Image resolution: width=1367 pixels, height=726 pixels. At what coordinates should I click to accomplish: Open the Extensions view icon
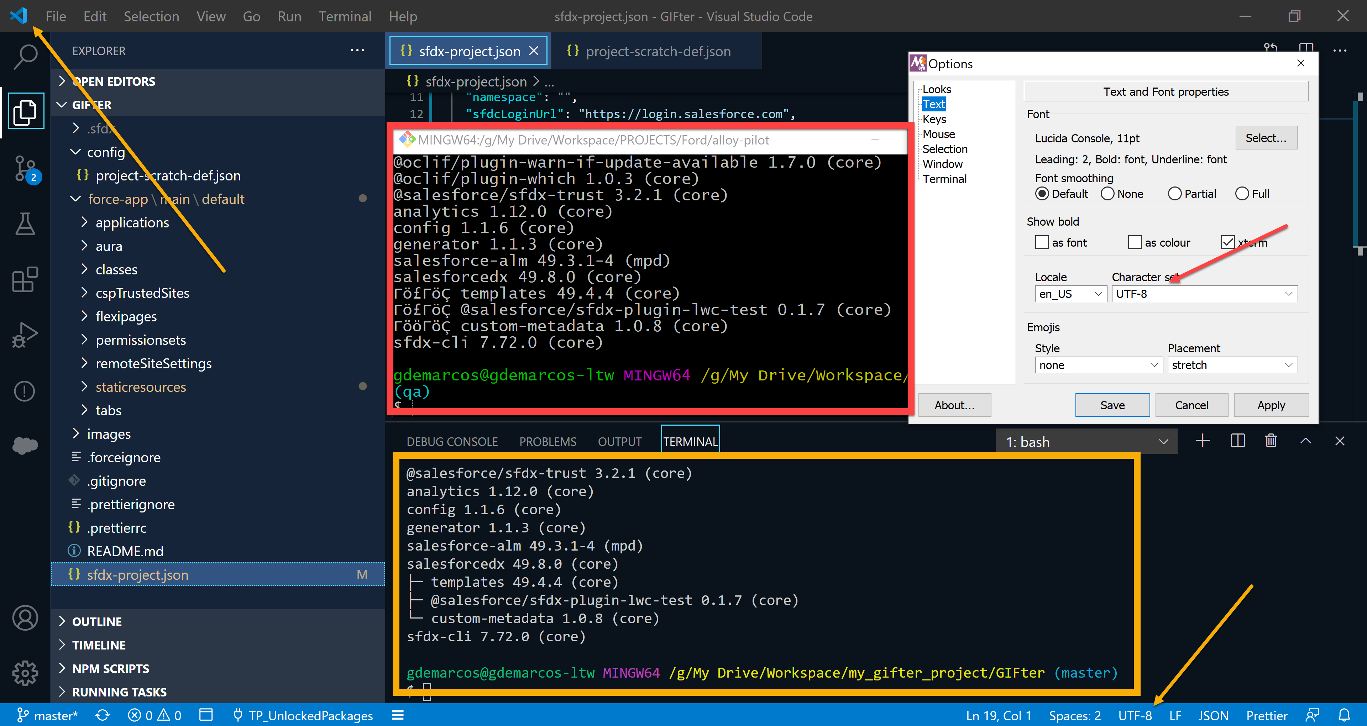tap(25, 279)
